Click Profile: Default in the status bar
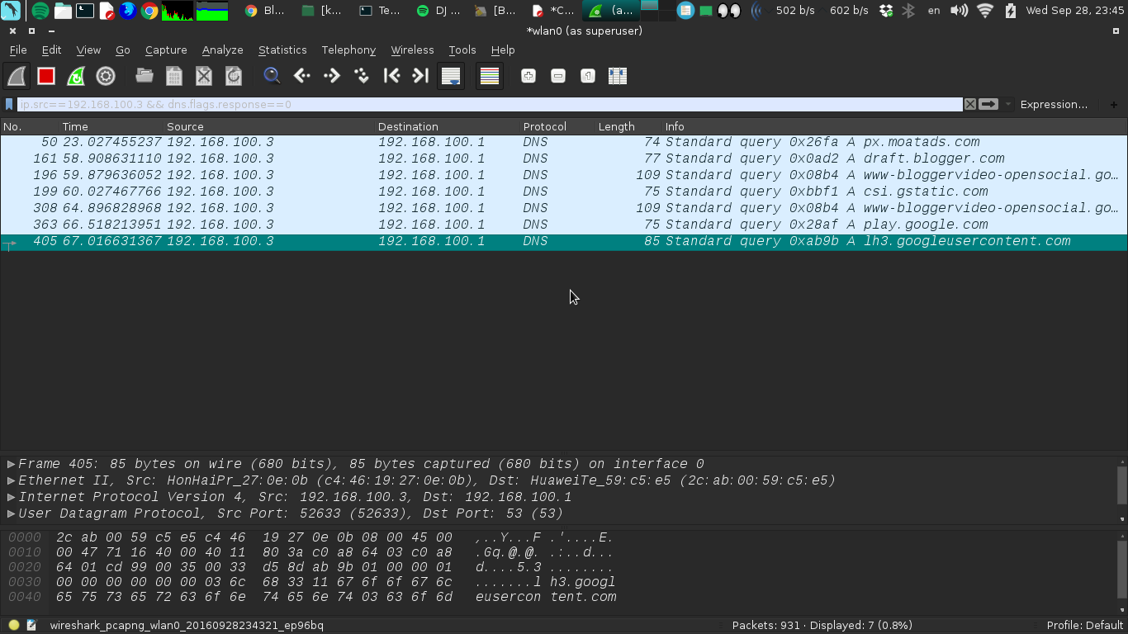Screen dimensions: 1128x634 point(1085,626)
